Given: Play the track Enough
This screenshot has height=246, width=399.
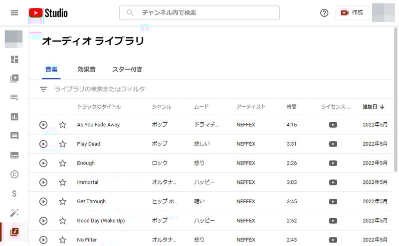Looking at the screenshot, I should (x=43, y=163).
